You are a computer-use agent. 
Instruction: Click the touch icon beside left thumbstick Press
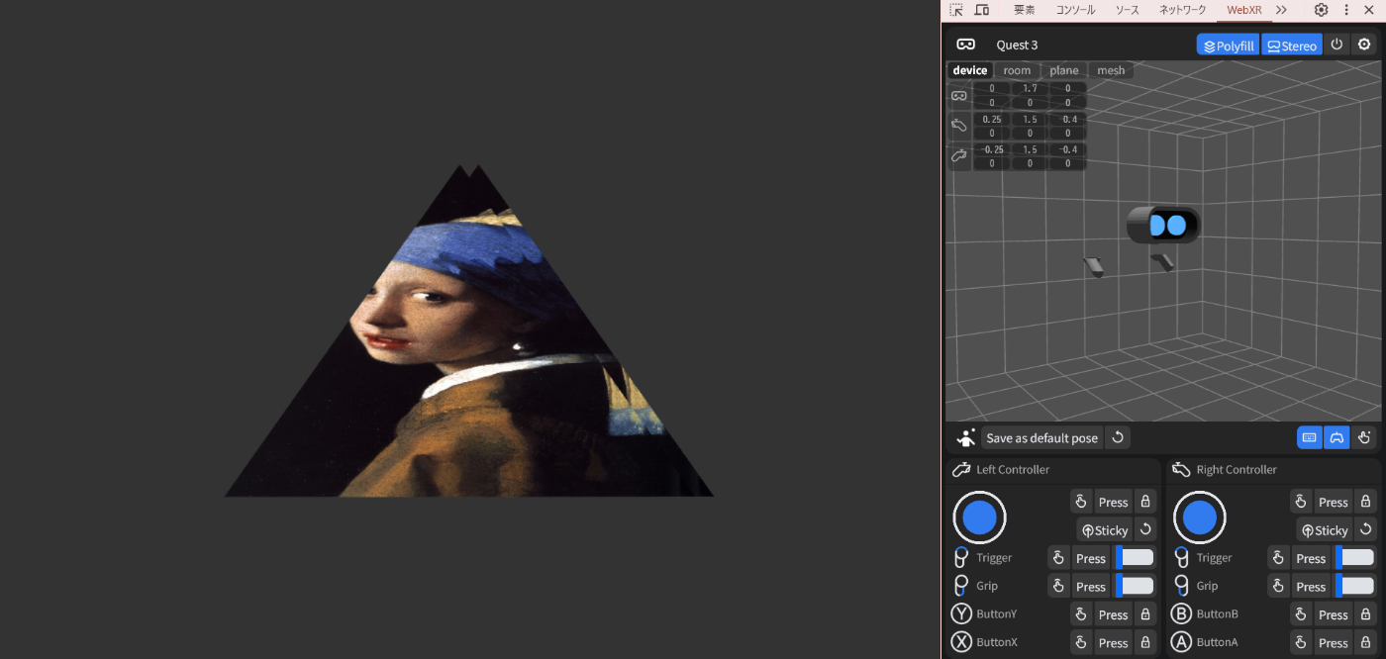(1081, 502)
